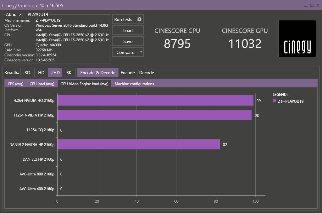322x213 pixels.
Task: Click Run tests button
Action: (123, 19)
